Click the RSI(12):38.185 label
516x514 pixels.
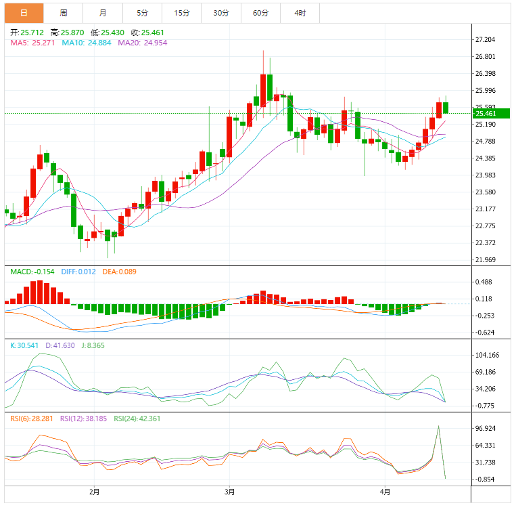[84, 419]
